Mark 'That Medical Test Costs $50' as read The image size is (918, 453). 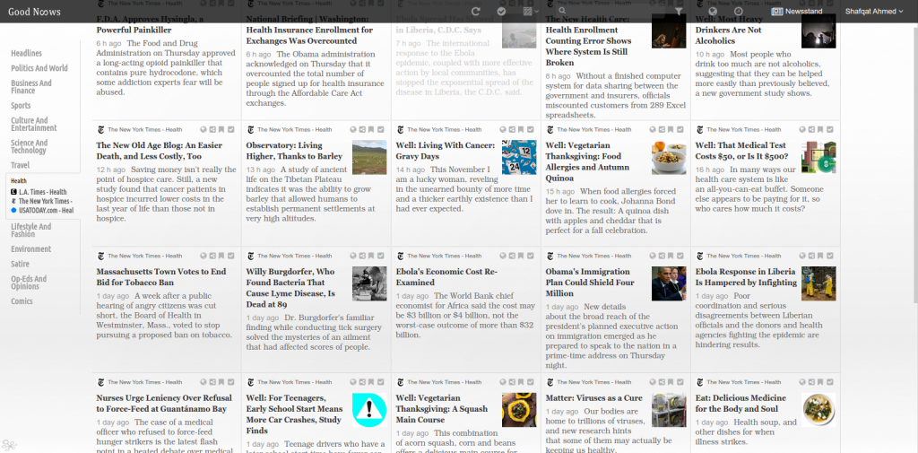(830, 129)
